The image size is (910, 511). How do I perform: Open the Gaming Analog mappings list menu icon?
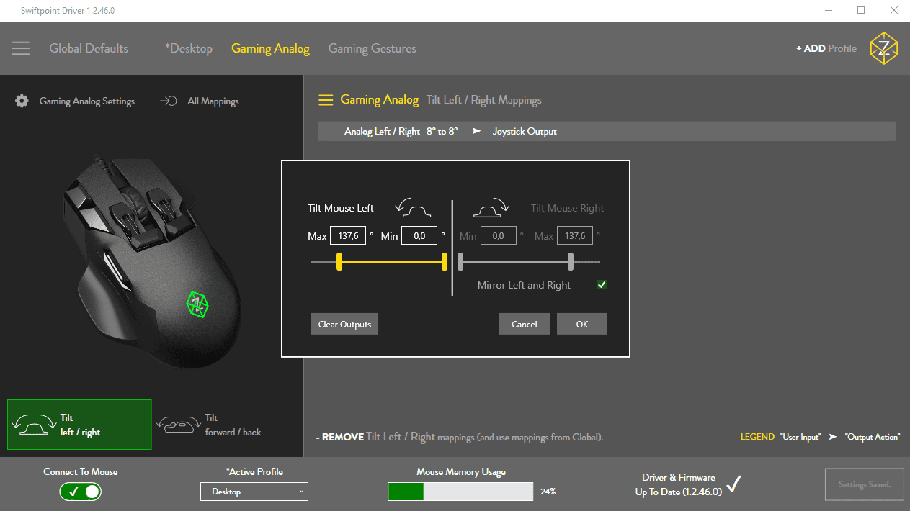pyautogui.click(x=326, y=100)
